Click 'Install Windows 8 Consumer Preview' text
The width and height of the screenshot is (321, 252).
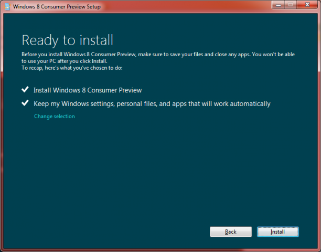pyautogui.click(x=88, y=90)
